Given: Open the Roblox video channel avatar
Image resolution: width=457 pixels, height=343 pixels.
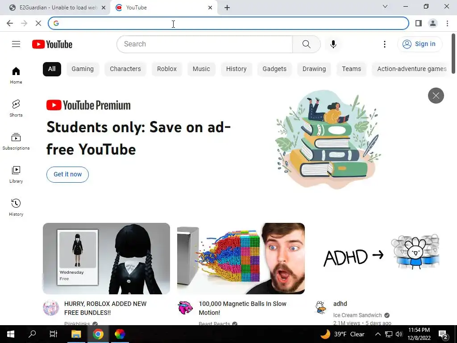Looking at the screenshot, I should coord(51,308).
